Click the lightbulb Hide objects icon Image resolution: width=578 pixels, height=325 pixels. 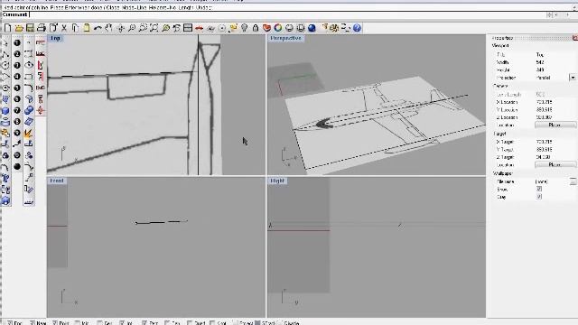245,28
